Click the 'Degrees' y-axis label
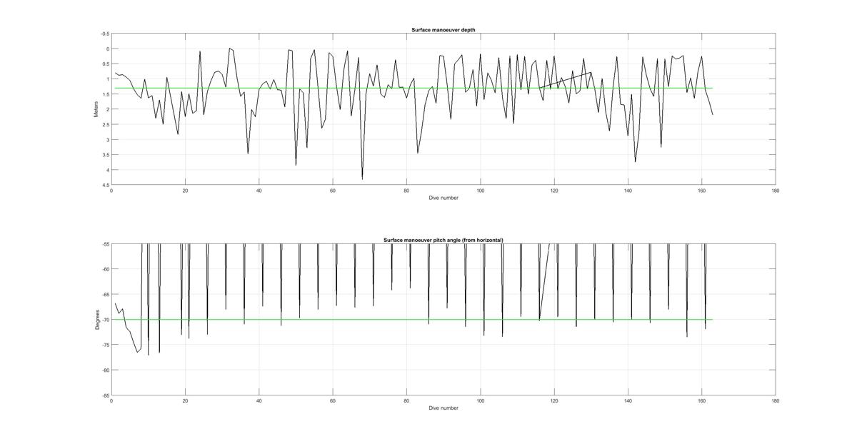 point(96,319)
